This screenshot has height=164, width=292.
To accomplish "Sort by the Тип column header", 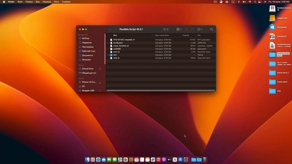I will (199, 35).
